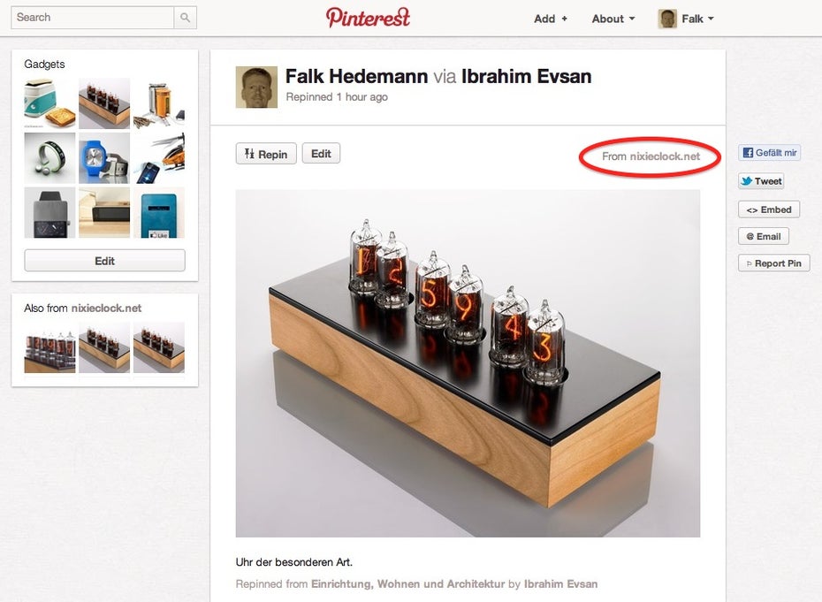Repin this nixie clock pin
The width and height of the screenshot is (822, 602).
[x=266, y=154]
